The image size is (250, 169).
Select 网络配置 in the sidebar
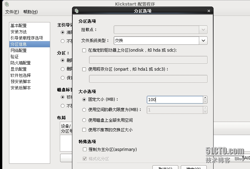coord(30,50)
